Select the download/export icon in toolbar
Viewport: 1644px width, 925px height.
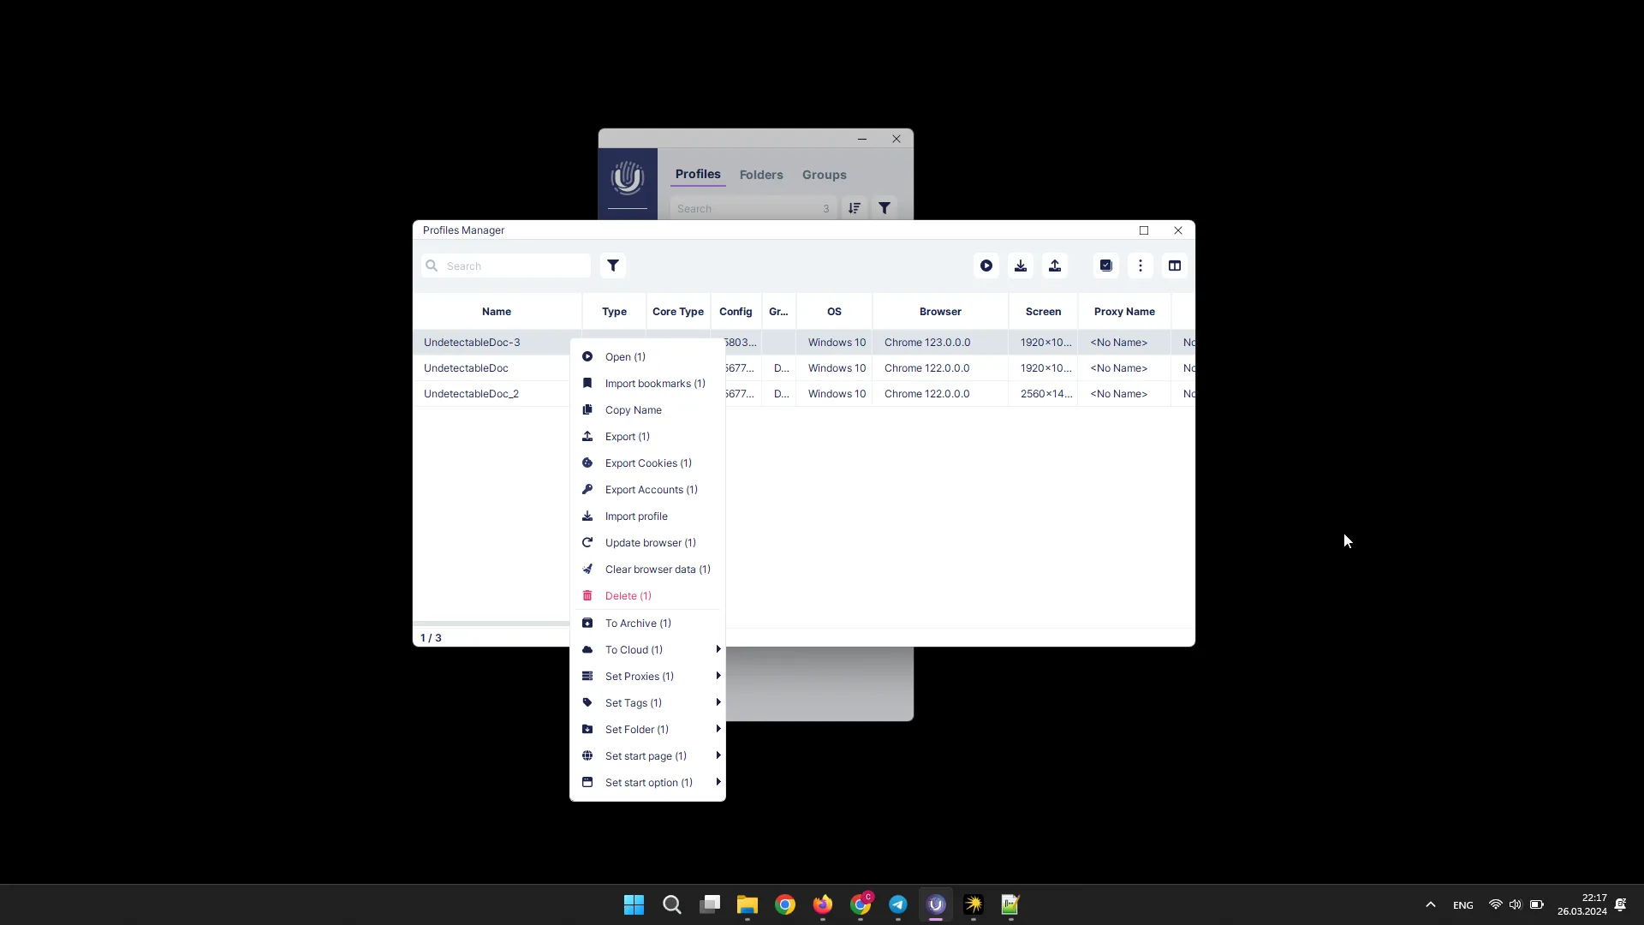click(1020, 266)
